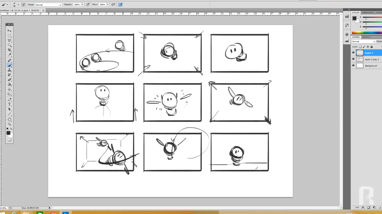Switch to the Swatches tab
The height and width of the screenshot is (214, 382).
click(x=367, y=12)
